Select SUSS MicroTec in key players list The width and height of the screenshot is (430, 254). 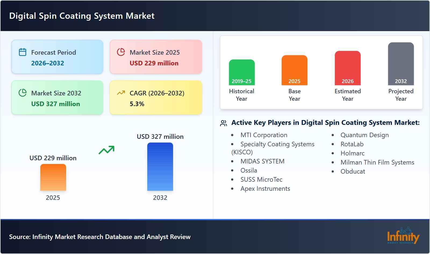pos(261,180)
